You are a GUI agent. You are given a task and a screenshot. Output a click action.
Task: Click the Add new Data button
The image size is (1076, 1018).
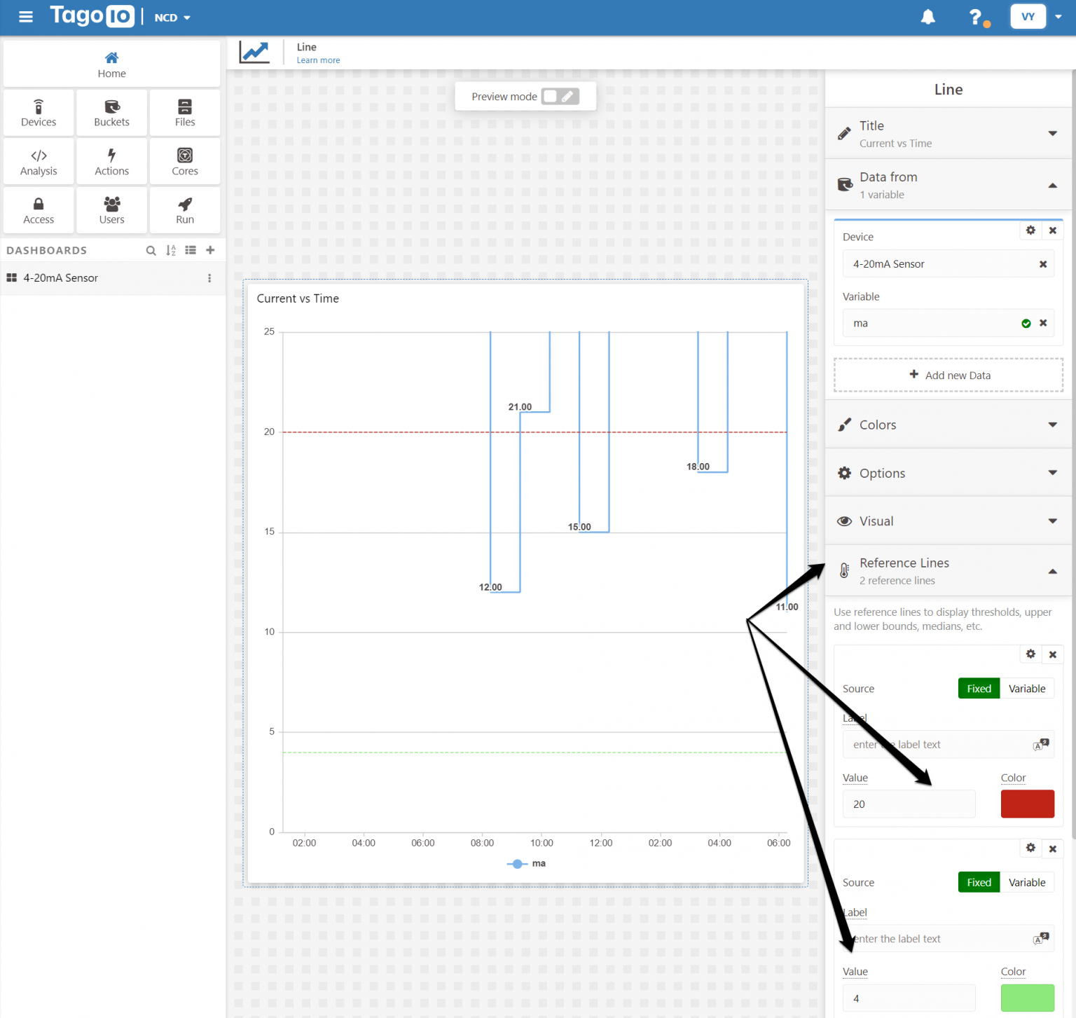[x=949, y=376]
